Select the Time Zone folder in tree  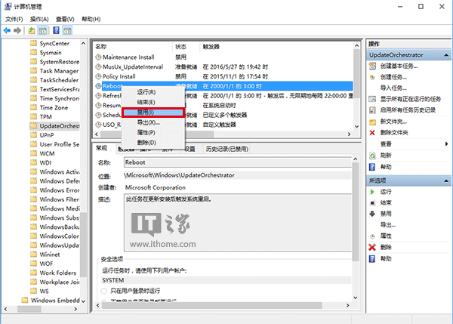pos(54,108)
